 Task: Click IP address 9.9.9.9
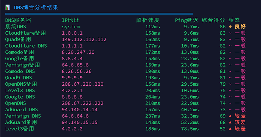[x=72, y=78]
